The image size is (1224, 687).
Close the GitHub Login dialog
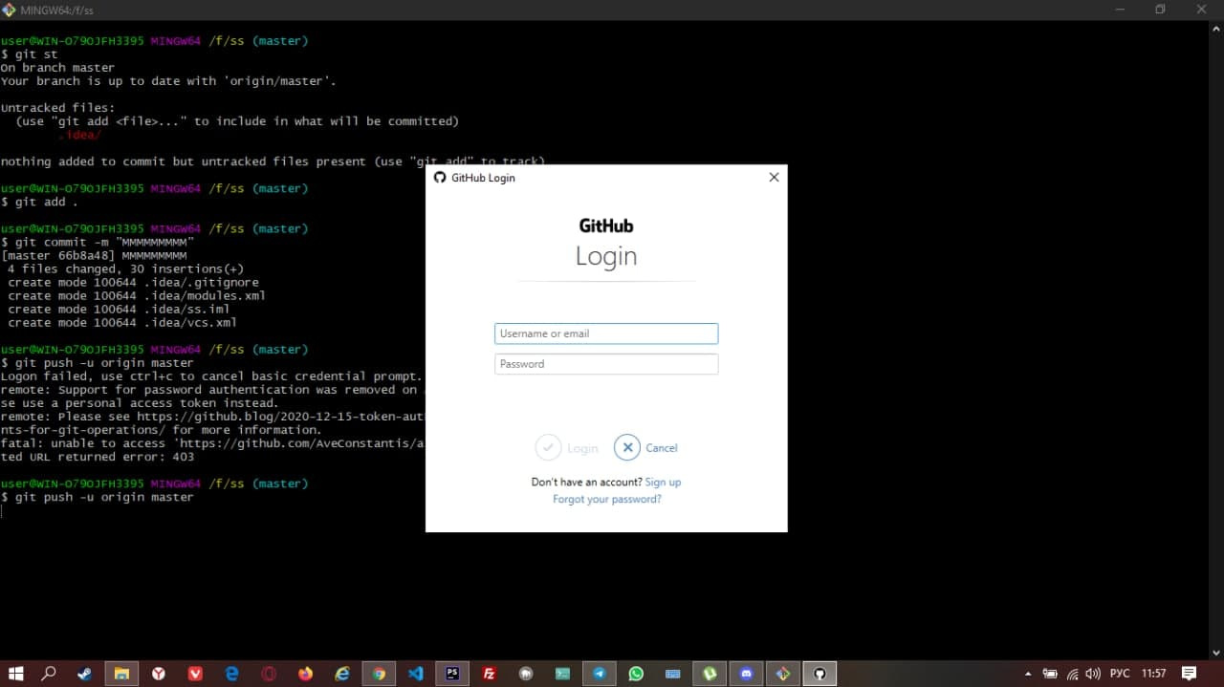tap(774, 177)
